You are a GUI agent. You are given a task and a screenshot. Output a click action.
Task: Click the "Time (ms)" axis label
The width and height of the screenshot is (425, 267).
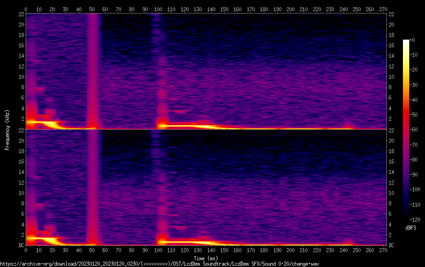(206, 258)
